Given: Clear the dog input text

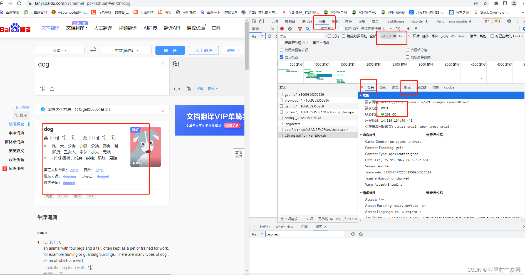Looking at the screenshot, I should pos(163,63).
